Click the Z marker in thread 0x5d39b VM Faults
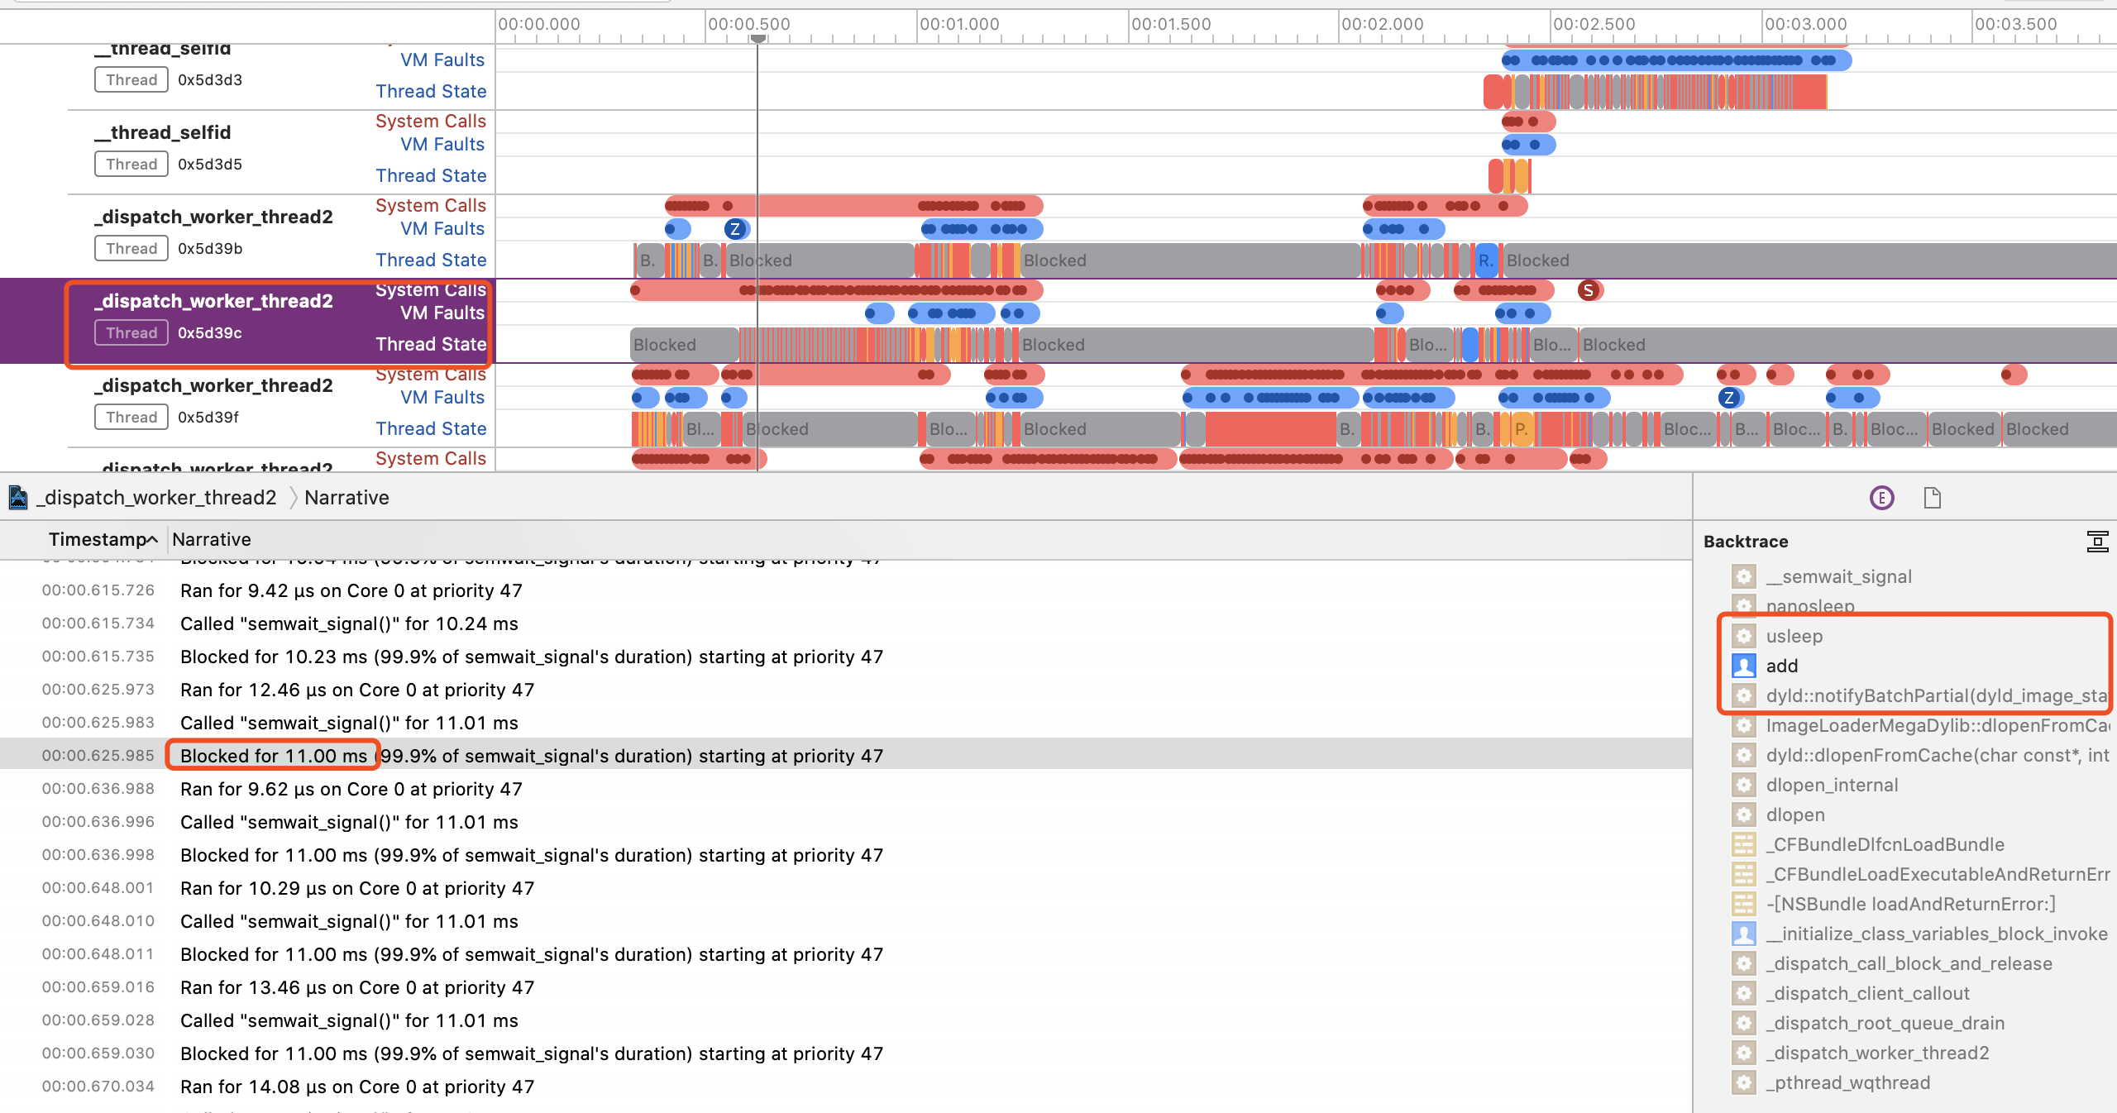 pyautogui.click(x=734, y=229)
